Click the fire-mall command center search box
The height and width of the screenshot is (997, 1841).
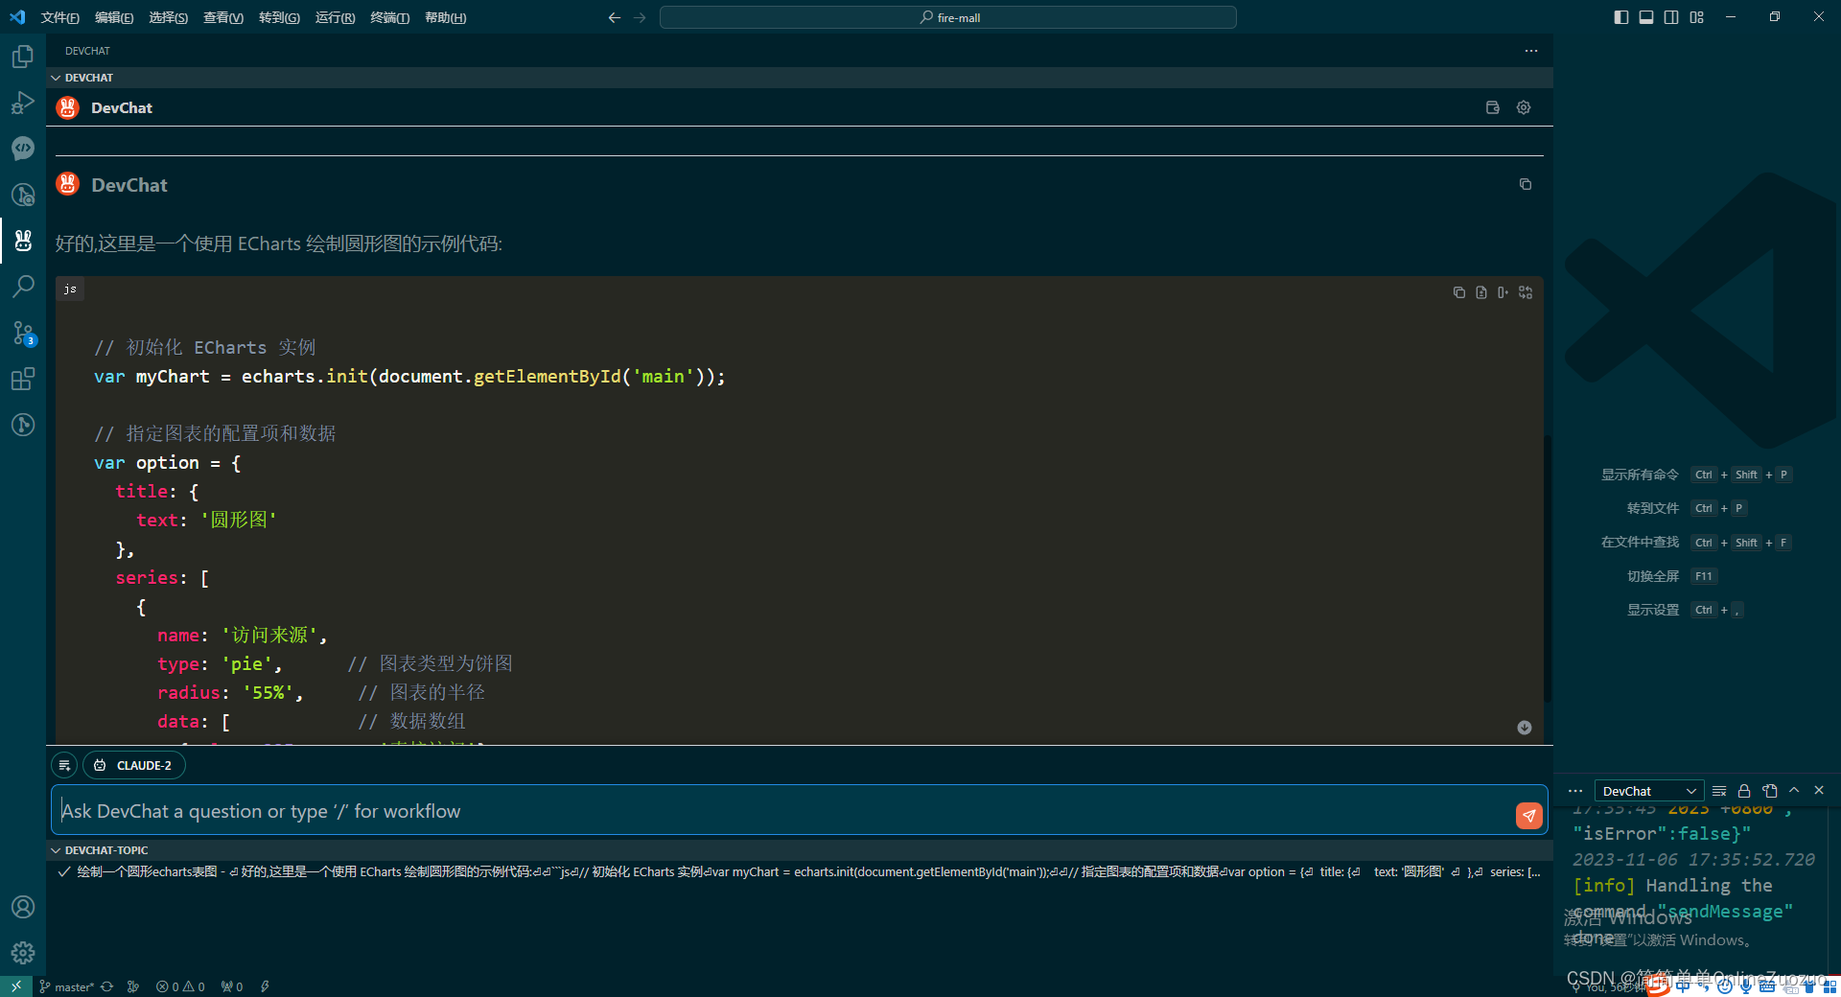tap(948, 17)
